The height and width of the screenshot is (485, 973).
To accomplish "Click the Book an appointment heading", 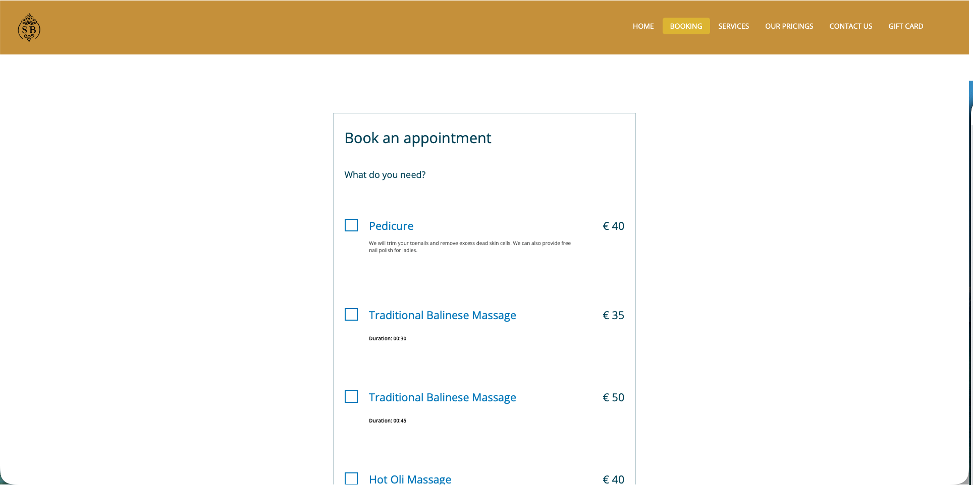I will point(417,138).
